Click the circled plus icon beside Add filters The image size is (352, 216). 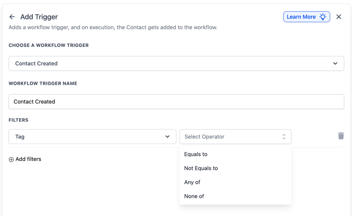coord(11,159)
